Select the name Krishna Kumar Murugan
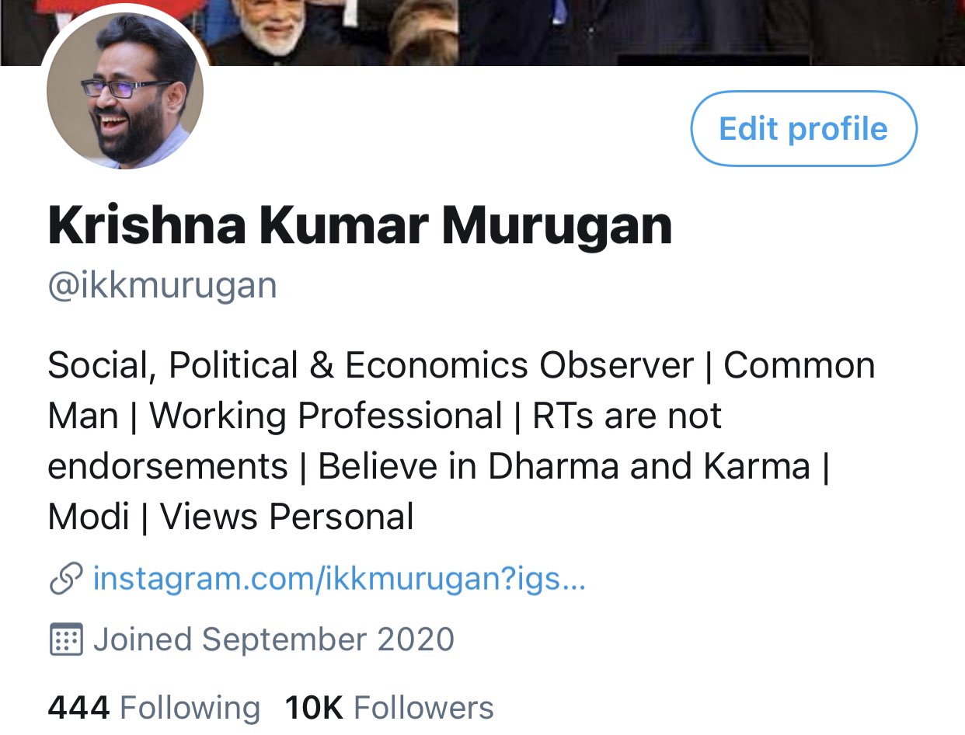Screen dimensions: 965x735 pyautogui.click(x=360, y=225)
